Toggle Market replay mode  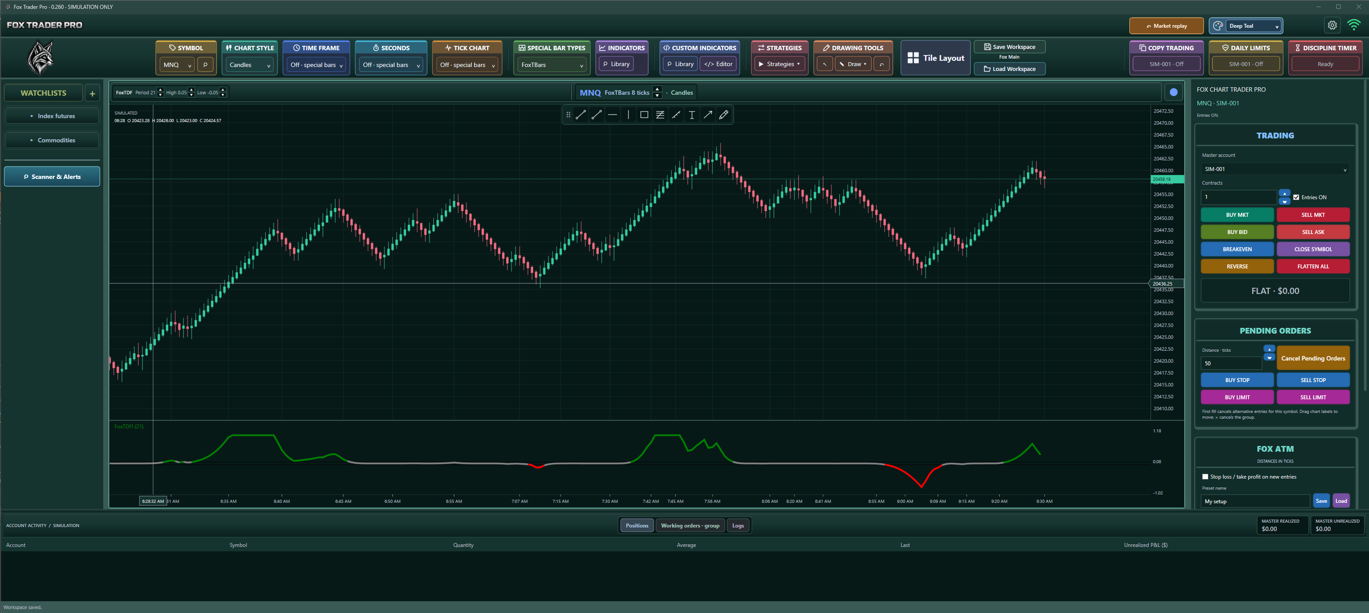tap(1166, 26)
